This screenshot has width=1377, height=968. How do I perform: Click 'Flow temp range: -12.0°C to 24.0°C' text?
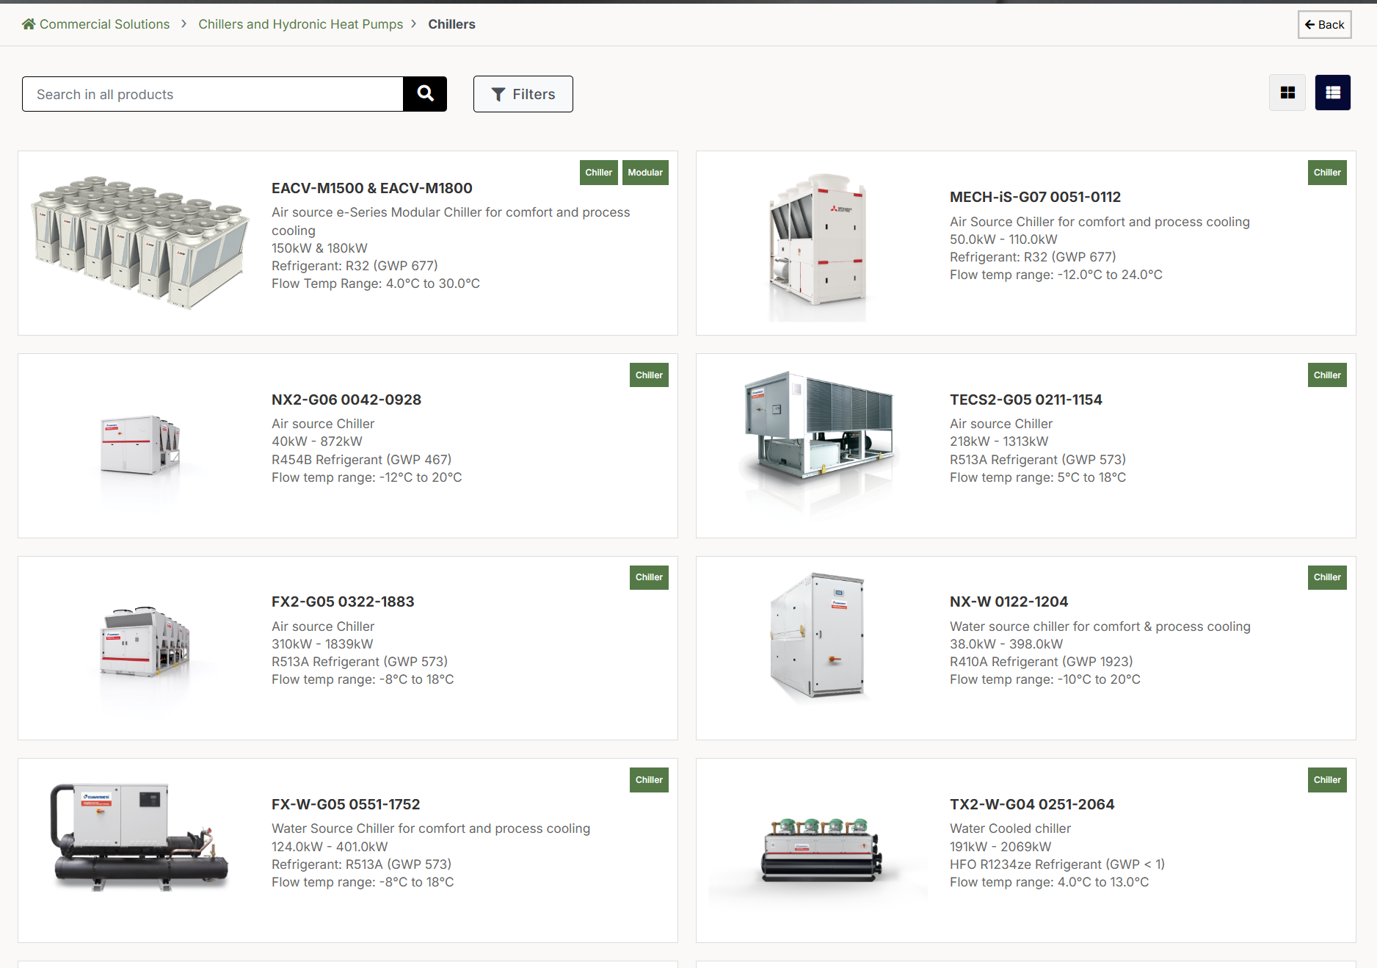pos(1056,275)
